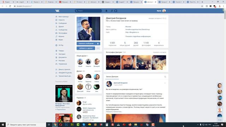
Task: Open post author Дмитрий Богданов link
Action: pos(120,83)
